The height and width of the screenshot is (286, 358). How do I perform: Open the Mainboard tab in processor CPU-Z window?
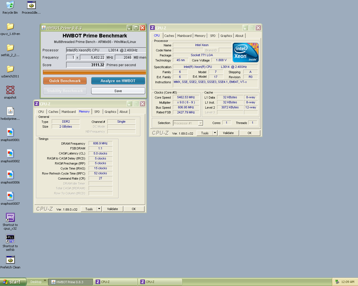[x=184, y=36]
